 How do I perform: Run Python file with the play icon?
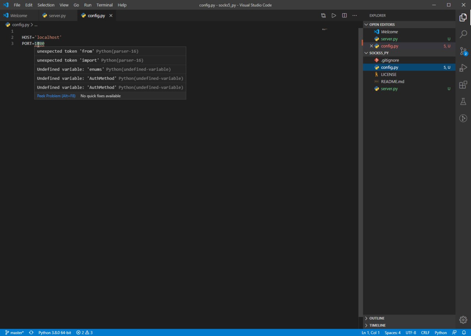[x=334, y=15]
